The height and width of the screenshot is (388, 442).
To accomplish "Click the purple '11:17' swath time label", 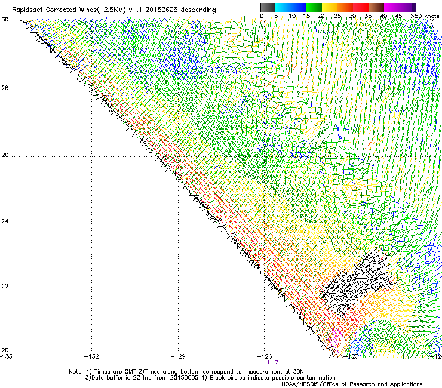I will coord(271,362).
